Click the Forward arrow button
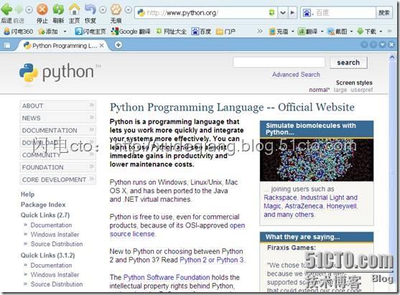Screen dimensions: 400x295 [19, 9]
